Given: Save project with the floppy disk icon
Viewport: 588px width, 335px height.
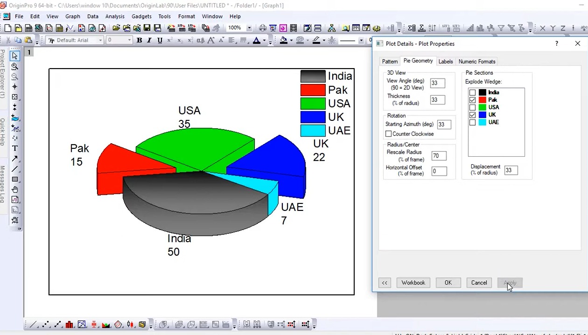Looking at the screenshot, I should pyautogui.click(x=147, y=28).
